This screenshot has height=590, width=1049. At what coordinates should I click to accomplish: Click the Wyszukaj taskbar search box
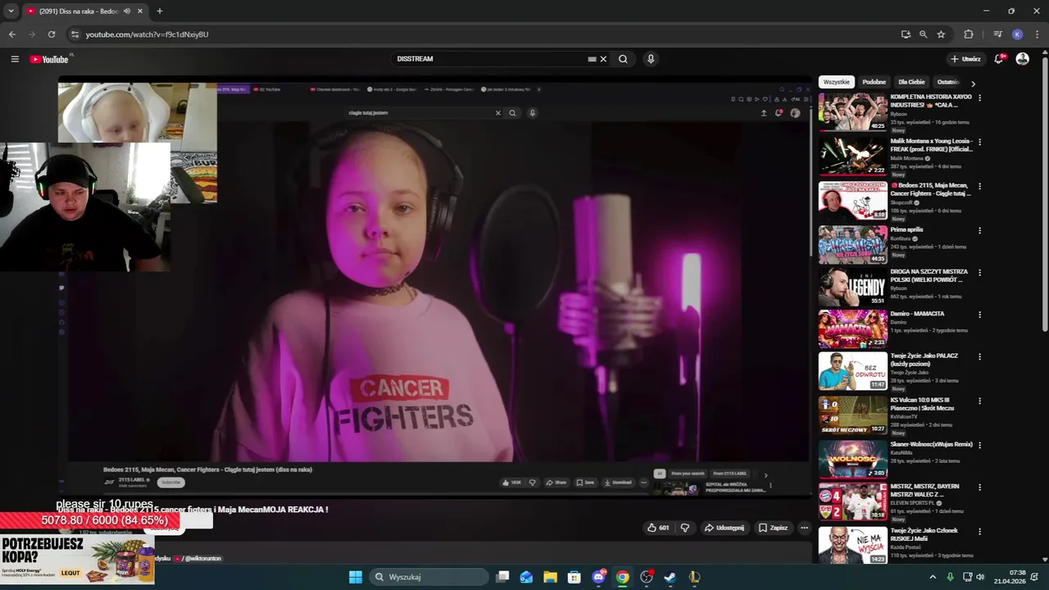[431, 577]
